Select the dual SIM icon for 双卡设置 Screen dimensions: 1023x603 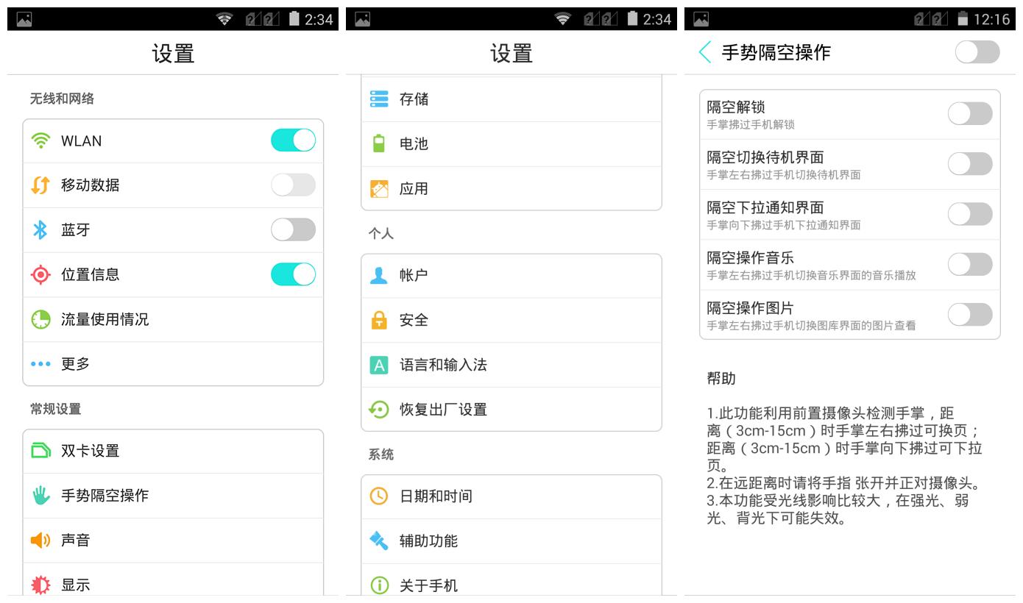40,451
